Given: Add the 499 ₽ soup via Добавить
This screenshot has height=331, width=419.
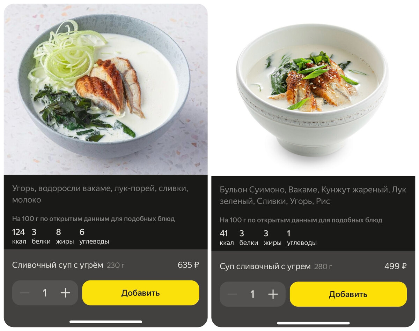Looking at the screenshot, I should pos(348,294).
